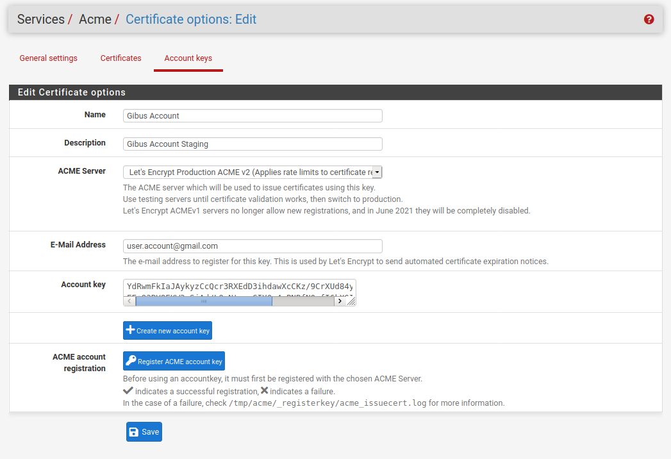The height and width of the screenshot is (459, 671).
Task: Select the Account keys tab
Action: pyautogui.click(x=188, y=58)
